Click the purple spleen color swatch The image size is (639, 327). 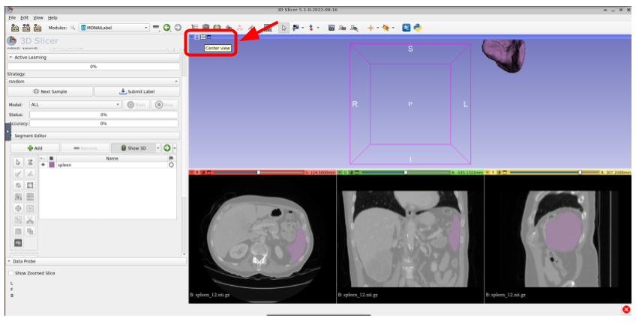[51, 165]
